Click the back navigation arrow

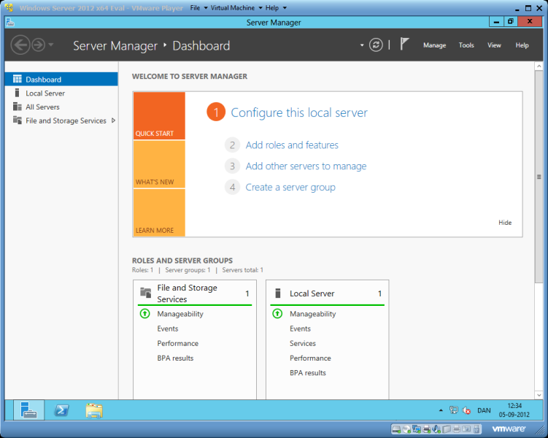click(x=20, y=45)
